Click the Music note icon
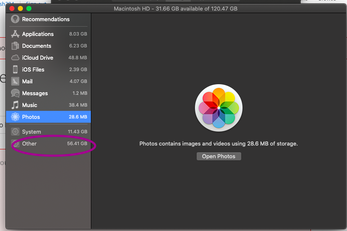The height and width of the screenshot is (231, 347). click(15, 105)
